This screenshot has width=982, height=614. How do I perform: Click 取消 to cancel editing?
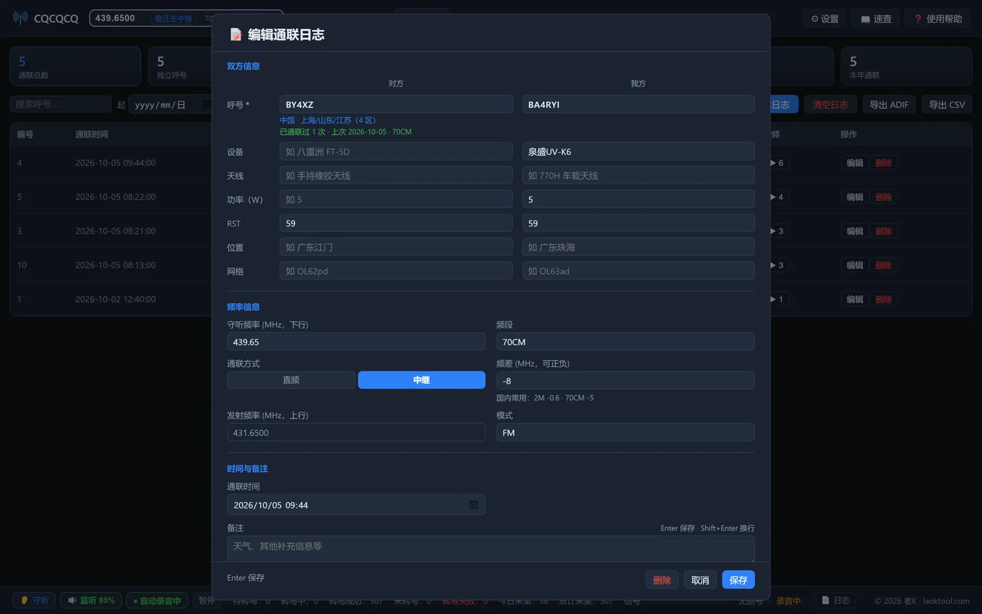[700, 580]
